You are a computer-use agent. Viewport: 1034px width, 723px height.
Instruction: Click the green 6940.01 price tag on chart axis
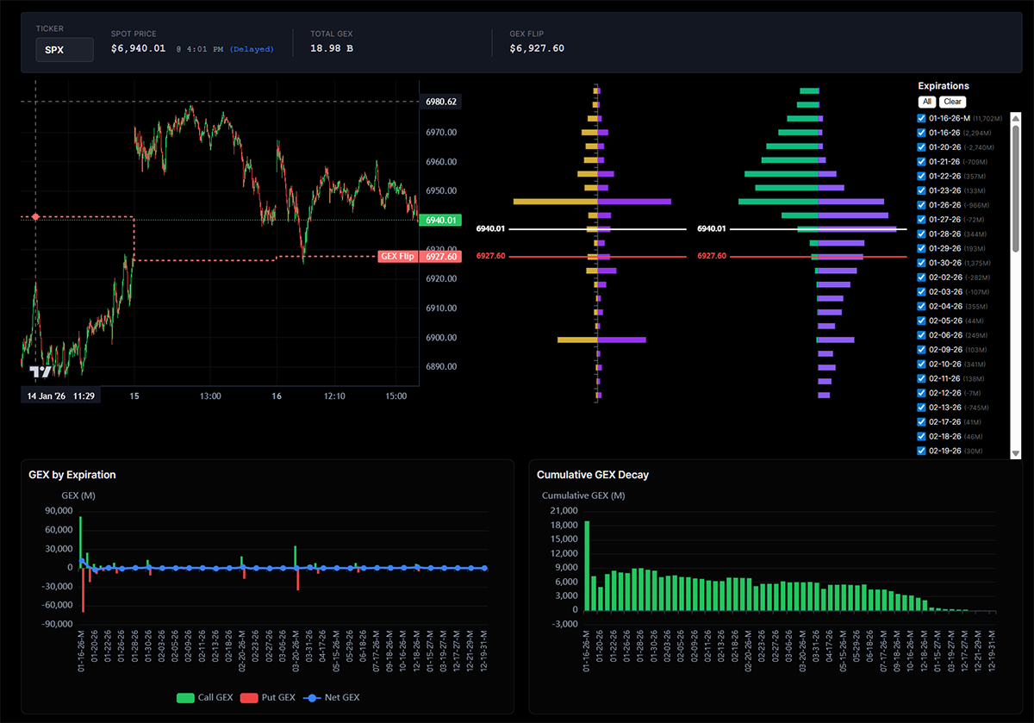(441, 221)
